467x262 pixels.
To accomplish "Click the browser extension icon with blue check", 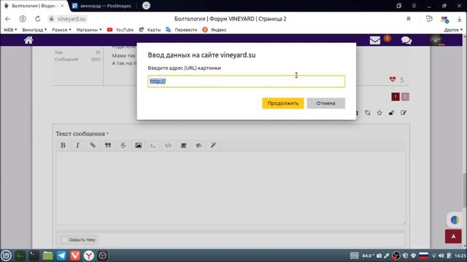I will point(444,19).
